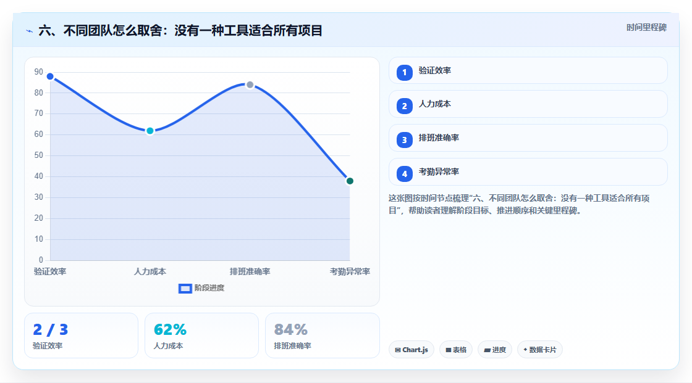Click the 进度 tag
Image resolution: width=692 pixels, height=383 pixels.
coord(495,350)
